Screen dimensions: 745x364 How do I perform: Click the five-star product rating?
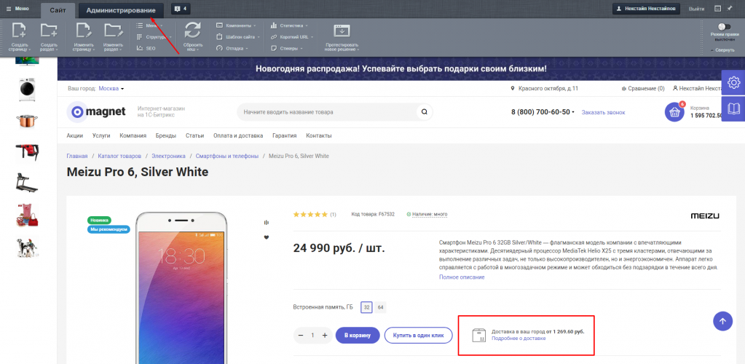[x=311, y=214]
